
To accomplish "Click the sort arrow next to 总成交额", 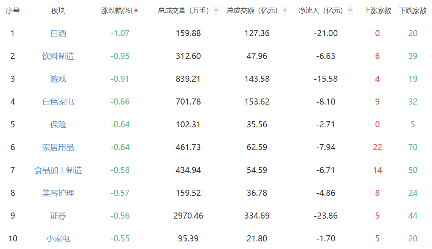I will (285, 11).
